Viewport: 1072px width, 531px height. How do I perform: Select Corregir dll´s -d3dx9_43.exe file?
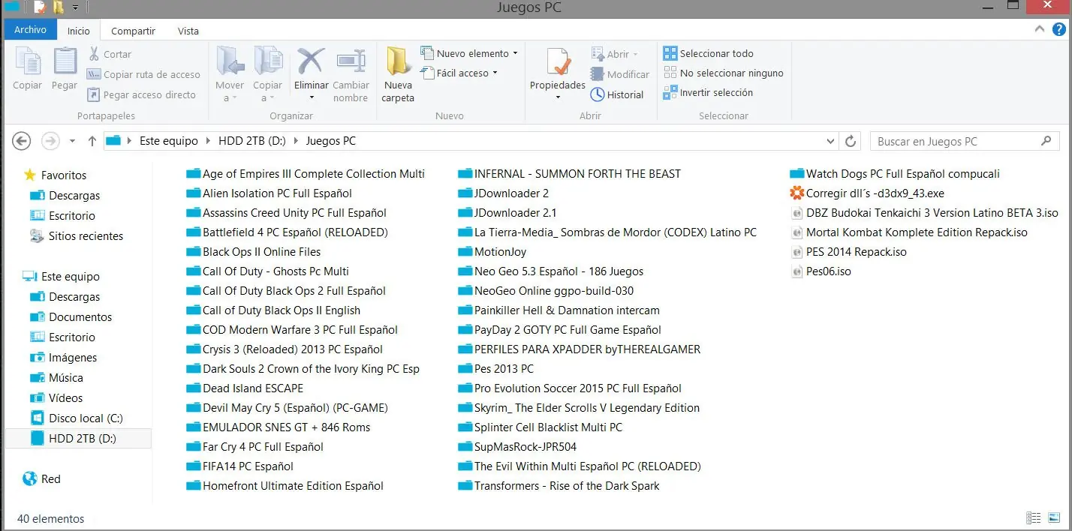[x=867, y=193]
